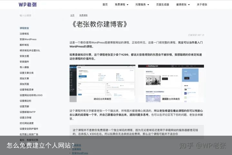
Task: Select 优化网站速度 in the sidebar
Action: click(x=27, y=123)
